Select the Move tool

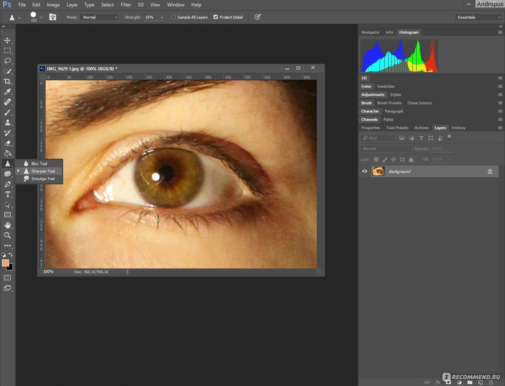7,41
